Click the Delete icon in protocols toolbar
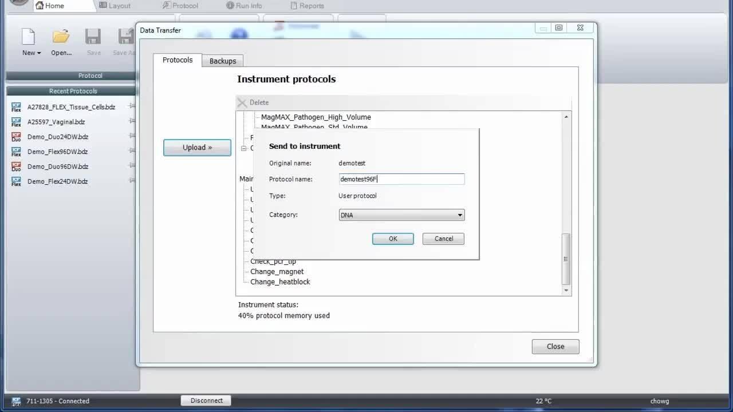733x412 pixels. click(242, 102)
